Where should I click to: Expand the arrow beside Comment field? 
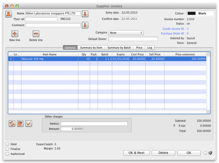pyautogui.click(x=85, y=25)
